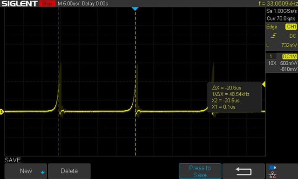Click the return arrow back button
The width and height of the screenshot is (298, 179).
(244, 171)
